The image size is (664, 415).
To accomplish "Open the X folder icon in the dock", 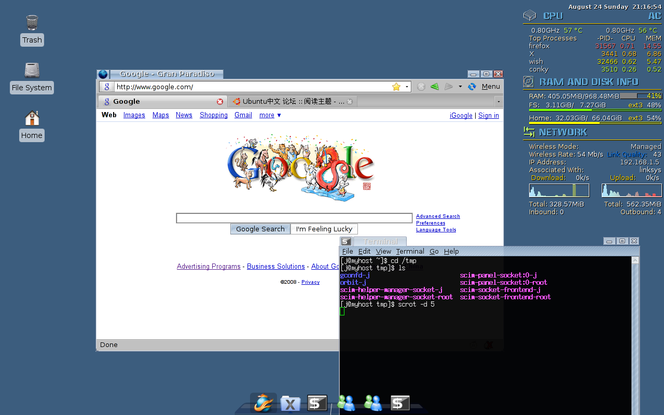I will (x=290, y=404).
